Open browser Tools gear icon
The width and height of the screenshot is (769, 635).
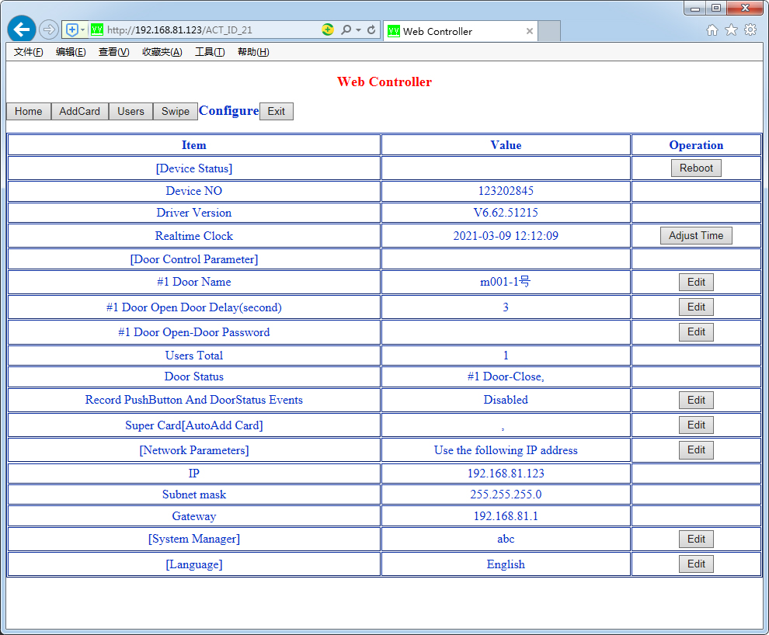[750, 29]
